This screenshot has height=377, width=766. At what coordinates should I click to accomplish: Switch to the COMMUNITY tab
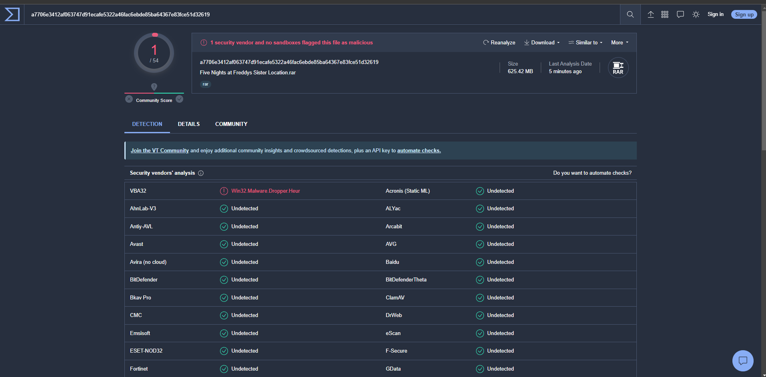pyautogui.click(x=231, y=124)
